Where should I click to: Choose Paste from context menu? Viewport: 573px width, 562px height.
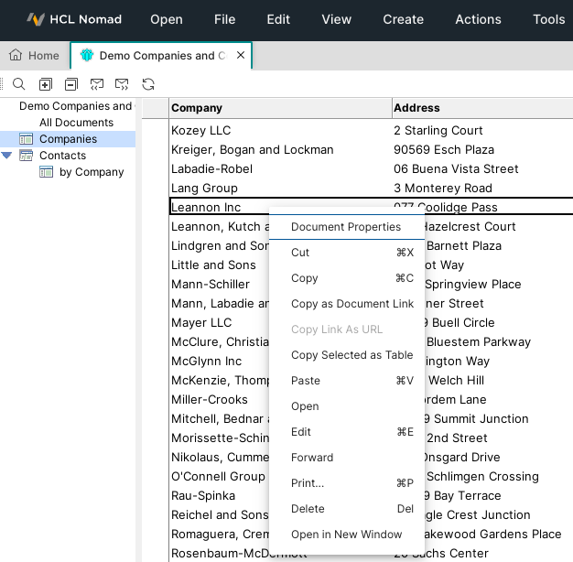click(346, 381)
